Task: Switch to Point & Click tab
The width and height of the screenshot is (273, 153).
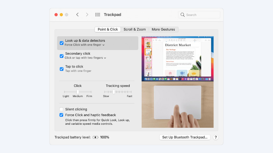Action: [108, 29]
